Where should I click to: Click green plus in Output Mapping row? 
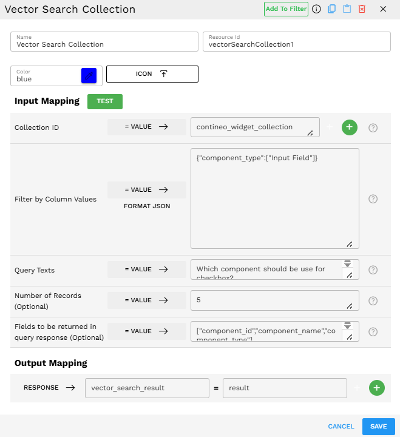coord(376,388)
